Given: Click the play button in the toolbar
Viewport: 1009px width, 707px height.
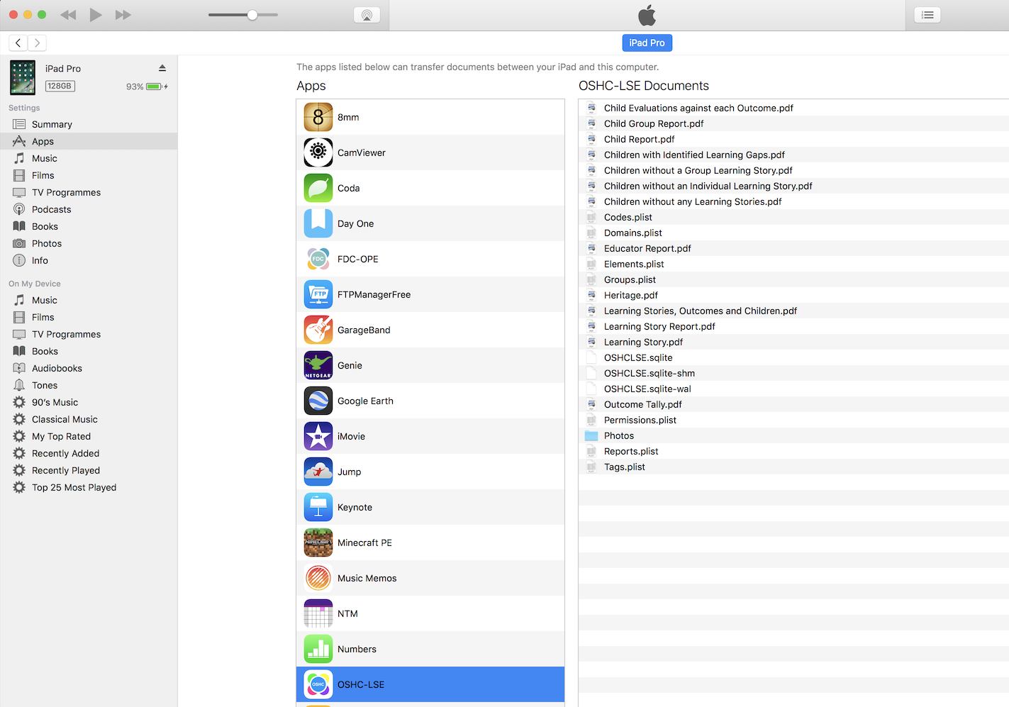Looking at the screenshot, I should click(96, 15).
